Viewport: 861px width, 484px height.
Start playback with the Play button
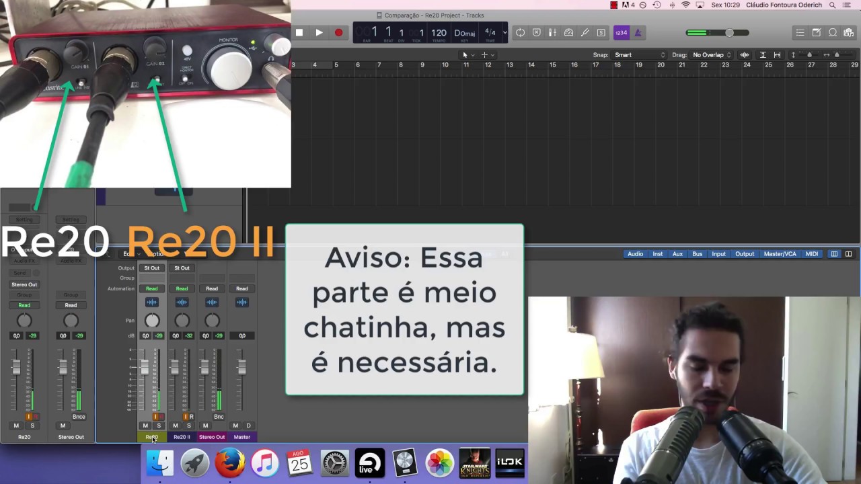[319, 32]
